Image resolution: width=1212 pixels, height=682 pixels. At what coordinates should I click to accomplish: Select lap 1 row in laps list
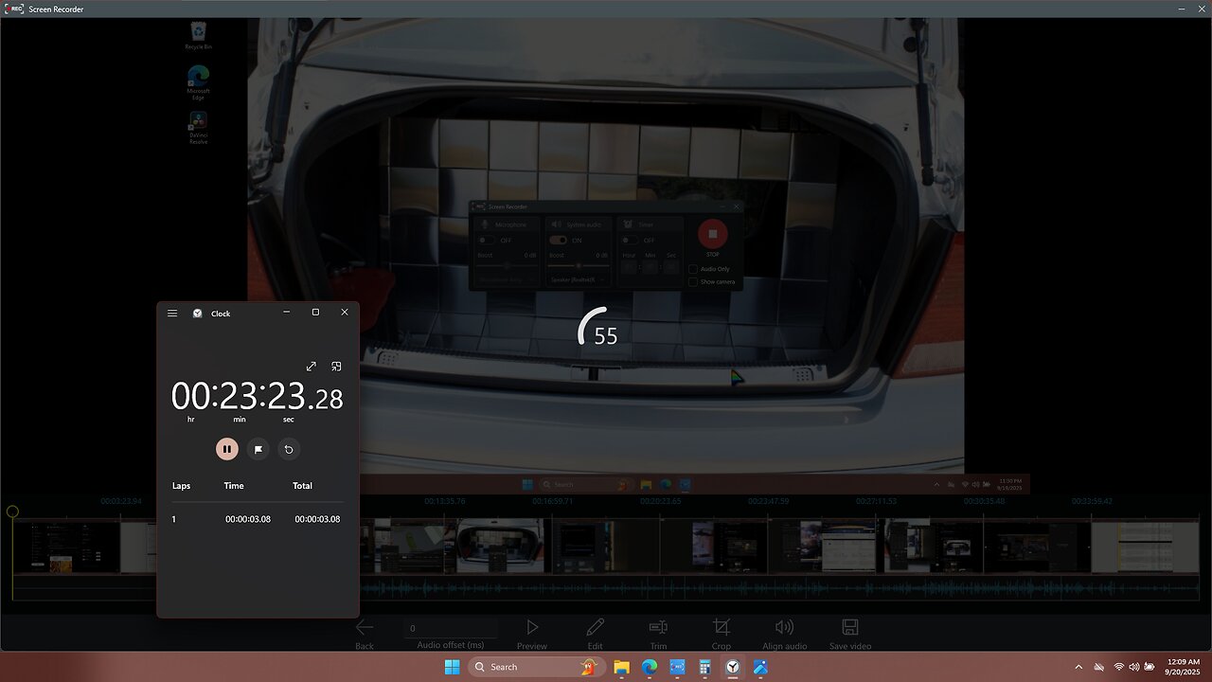click(x=257, y=519)
